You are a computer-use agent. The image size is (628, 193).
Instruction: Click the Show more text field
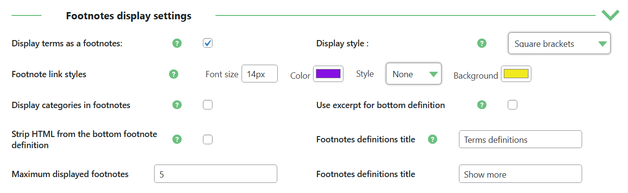point(520,174)
